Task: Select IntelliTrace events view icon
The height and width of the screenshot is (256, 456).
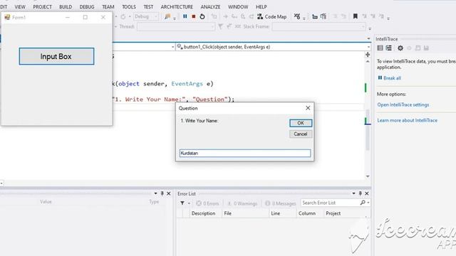Action: click(380, 48)
